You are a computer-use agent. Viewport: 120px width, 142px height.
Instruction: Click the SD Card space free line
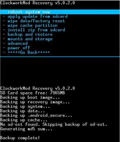(33, 93)
